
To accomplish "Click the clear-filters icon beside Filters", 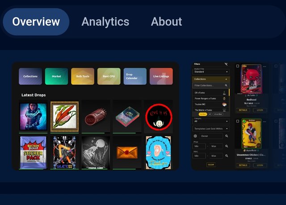I will click(x=226, y=64).
